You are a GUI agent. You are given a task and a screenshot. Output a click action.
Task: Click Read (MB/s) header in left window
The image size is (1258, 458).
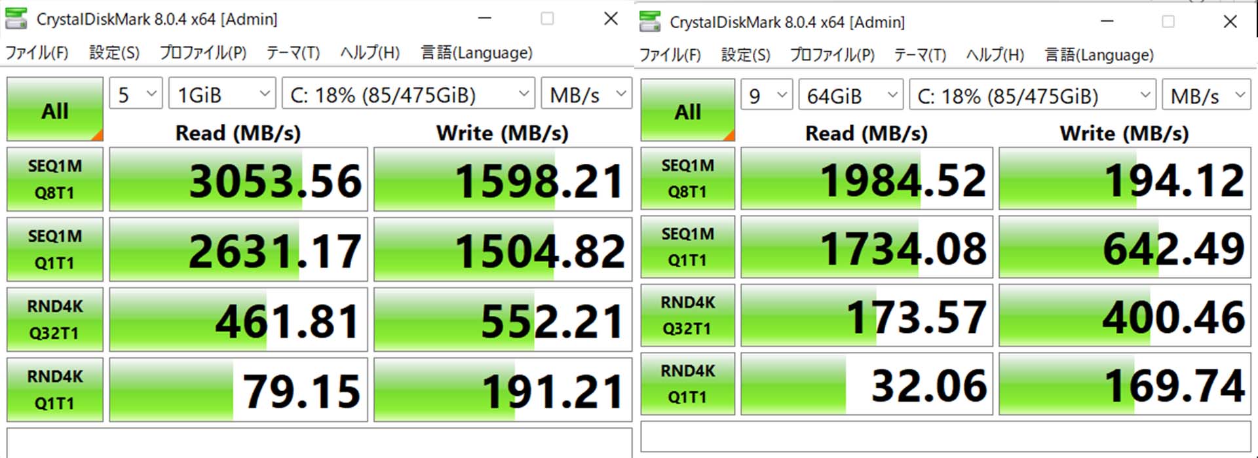tap(238, 133)
